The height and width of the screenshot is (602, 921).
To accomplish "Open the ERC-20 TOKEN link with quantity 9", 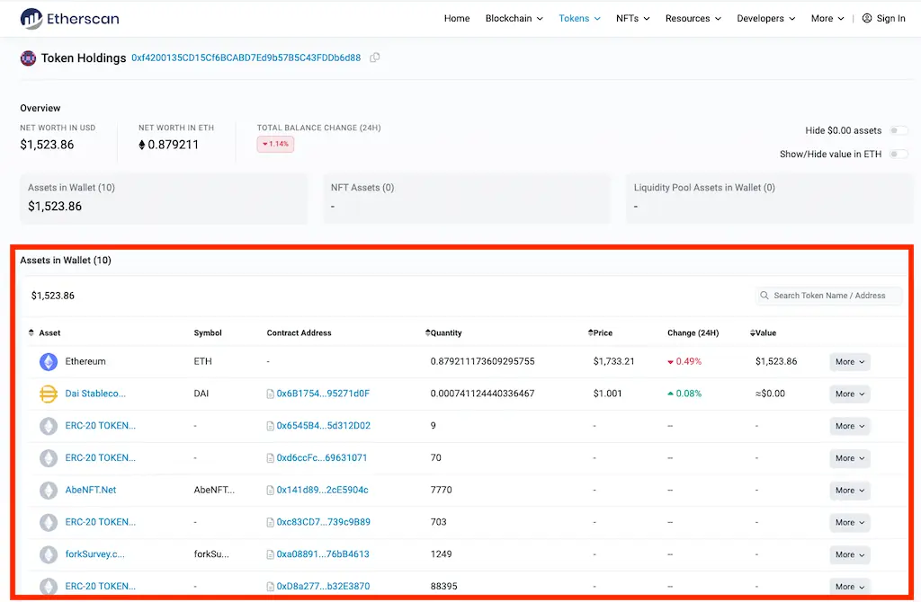I will point(101,426).
